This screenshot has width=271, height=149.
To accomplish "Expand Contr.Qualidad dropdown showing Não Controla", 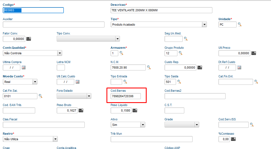I will click(x=60, y=53).
